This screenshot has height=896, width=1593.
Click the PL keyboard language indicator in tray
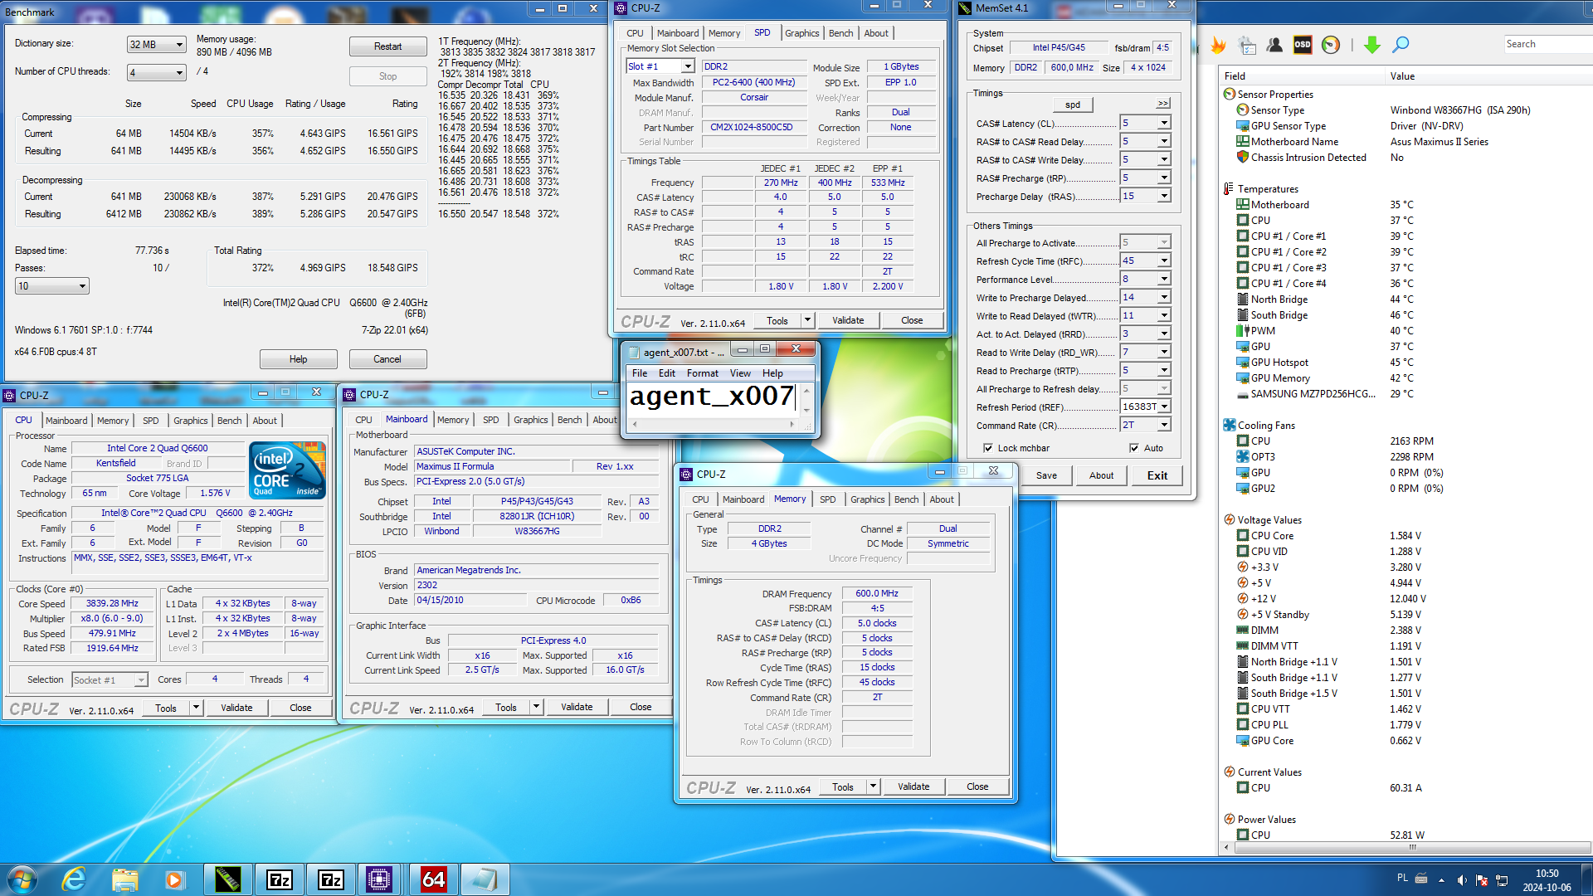1402,878
